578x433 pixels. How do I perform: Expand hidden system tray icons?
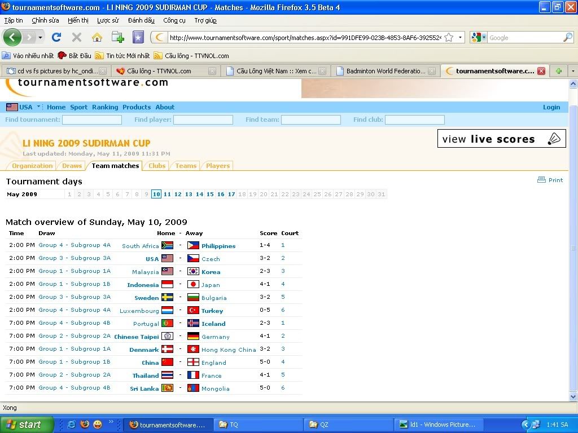(x=526, y=425)
